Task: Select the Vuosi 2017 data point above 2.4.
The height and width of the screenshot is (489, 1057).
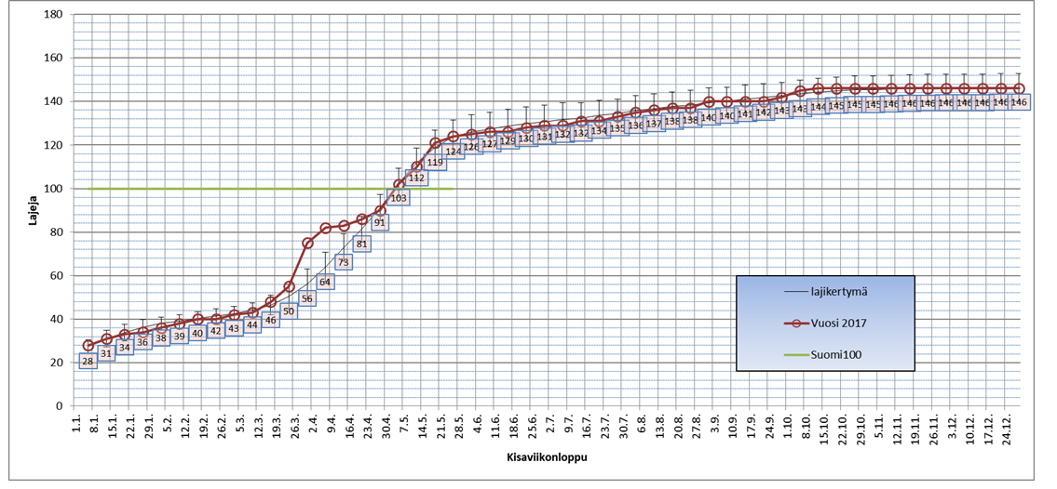Action: click(x=307, y=243)
